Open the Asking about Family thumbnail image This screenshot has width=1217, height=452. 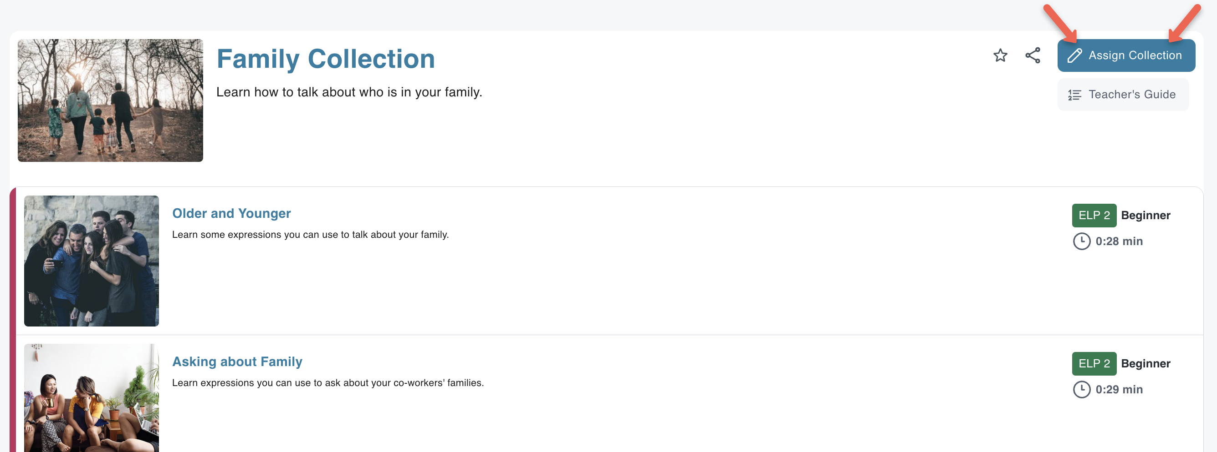92,398
